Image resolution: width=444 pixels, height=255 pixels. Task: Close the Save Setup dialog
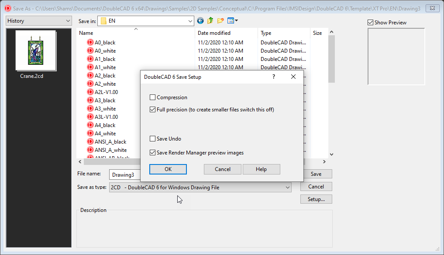[293, 77]
